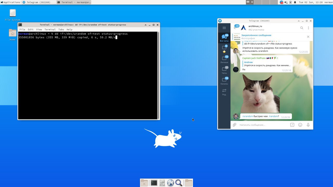Image resolution: width=333 pixels, height=187 pixels.
Task: Open the application finder magnifier dock icon
Action: click(179, 183)
